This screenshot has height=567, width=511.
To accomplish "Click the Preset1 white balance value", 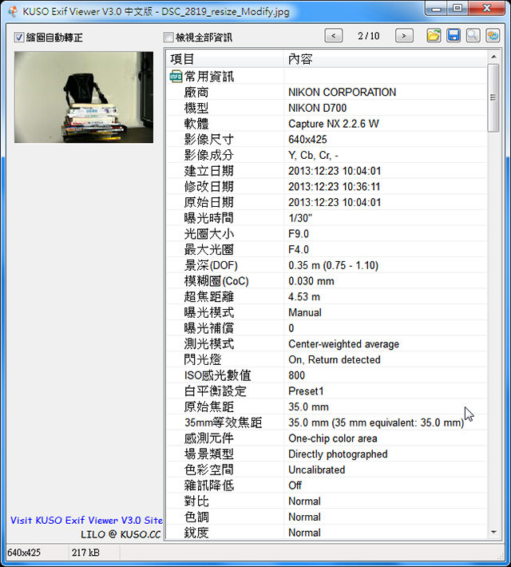I will (306, 391).
